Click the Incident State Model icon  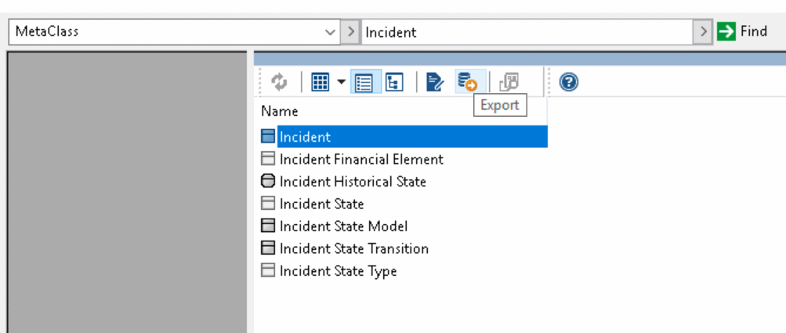269,226
